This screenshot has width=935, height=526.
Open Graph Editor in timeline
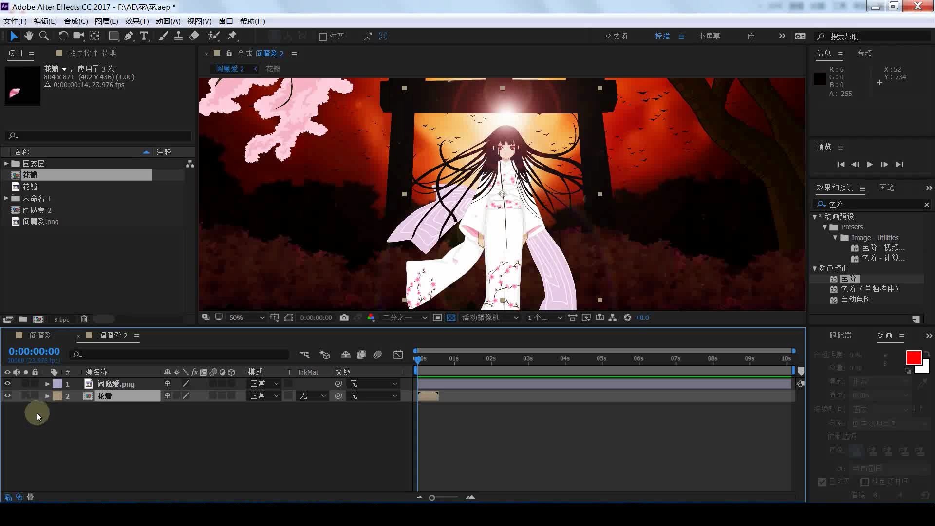(x=398, y=355)
